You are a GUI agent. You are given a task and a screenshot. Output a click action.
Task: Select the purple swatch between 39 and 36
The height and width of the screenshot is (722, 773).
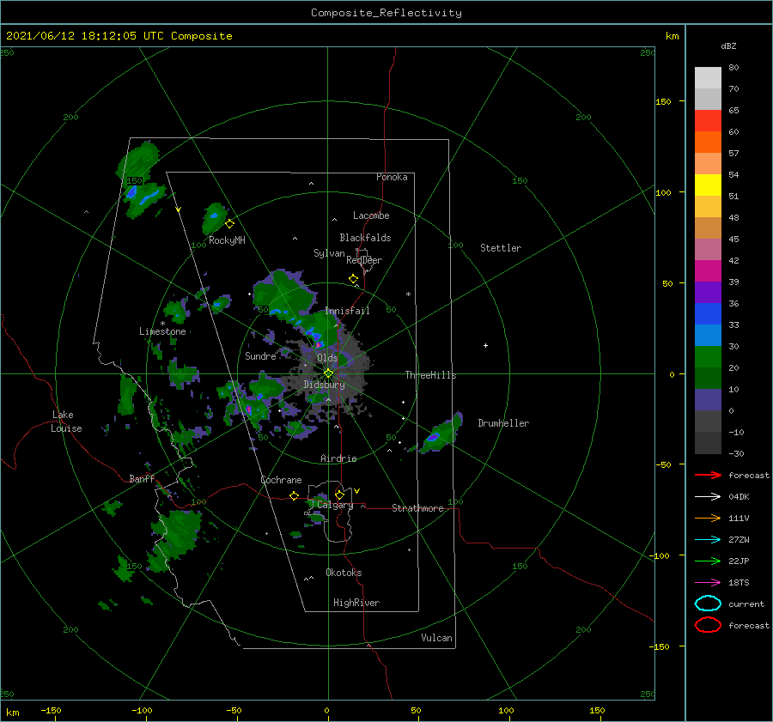(x=708, y=293)
